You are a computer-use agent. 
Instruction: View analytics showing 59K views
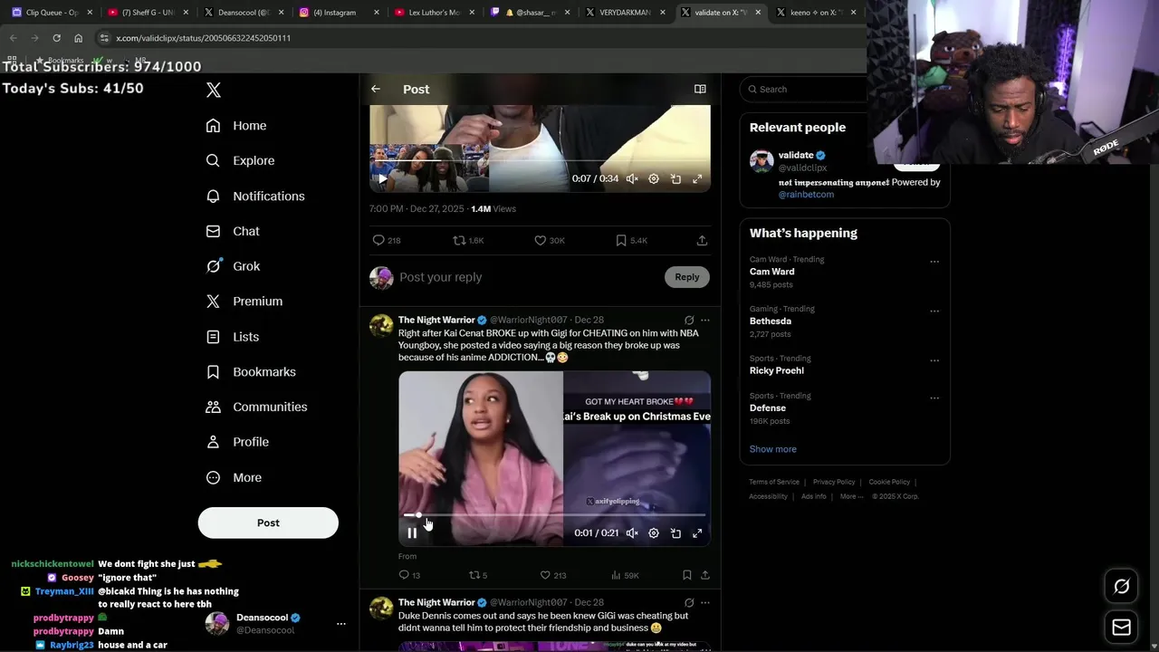click(625, 575)
